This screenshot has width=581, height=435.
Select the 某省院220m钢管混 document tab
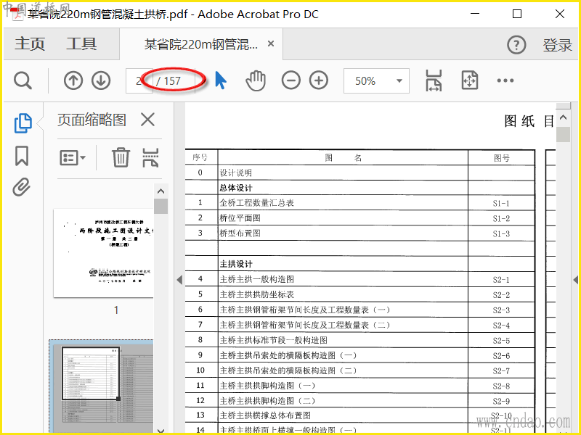[x=200, y=44]
